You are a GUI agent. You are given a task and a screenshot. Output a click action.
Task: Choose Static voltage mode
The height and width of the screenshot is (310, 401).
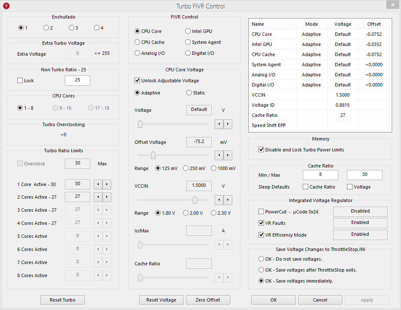189,93
